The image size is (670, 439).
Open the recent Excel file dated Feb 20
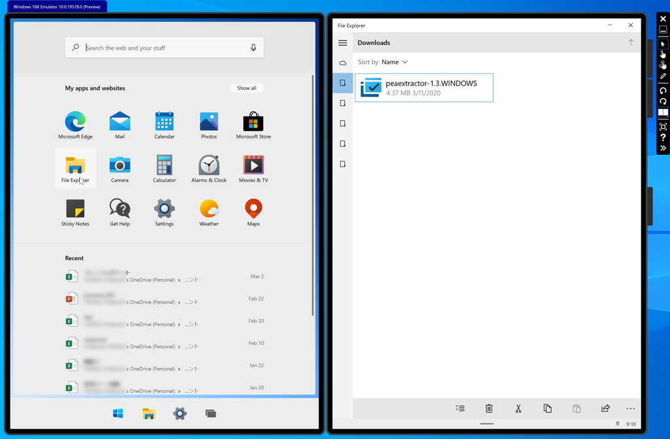tap(164, 321)
